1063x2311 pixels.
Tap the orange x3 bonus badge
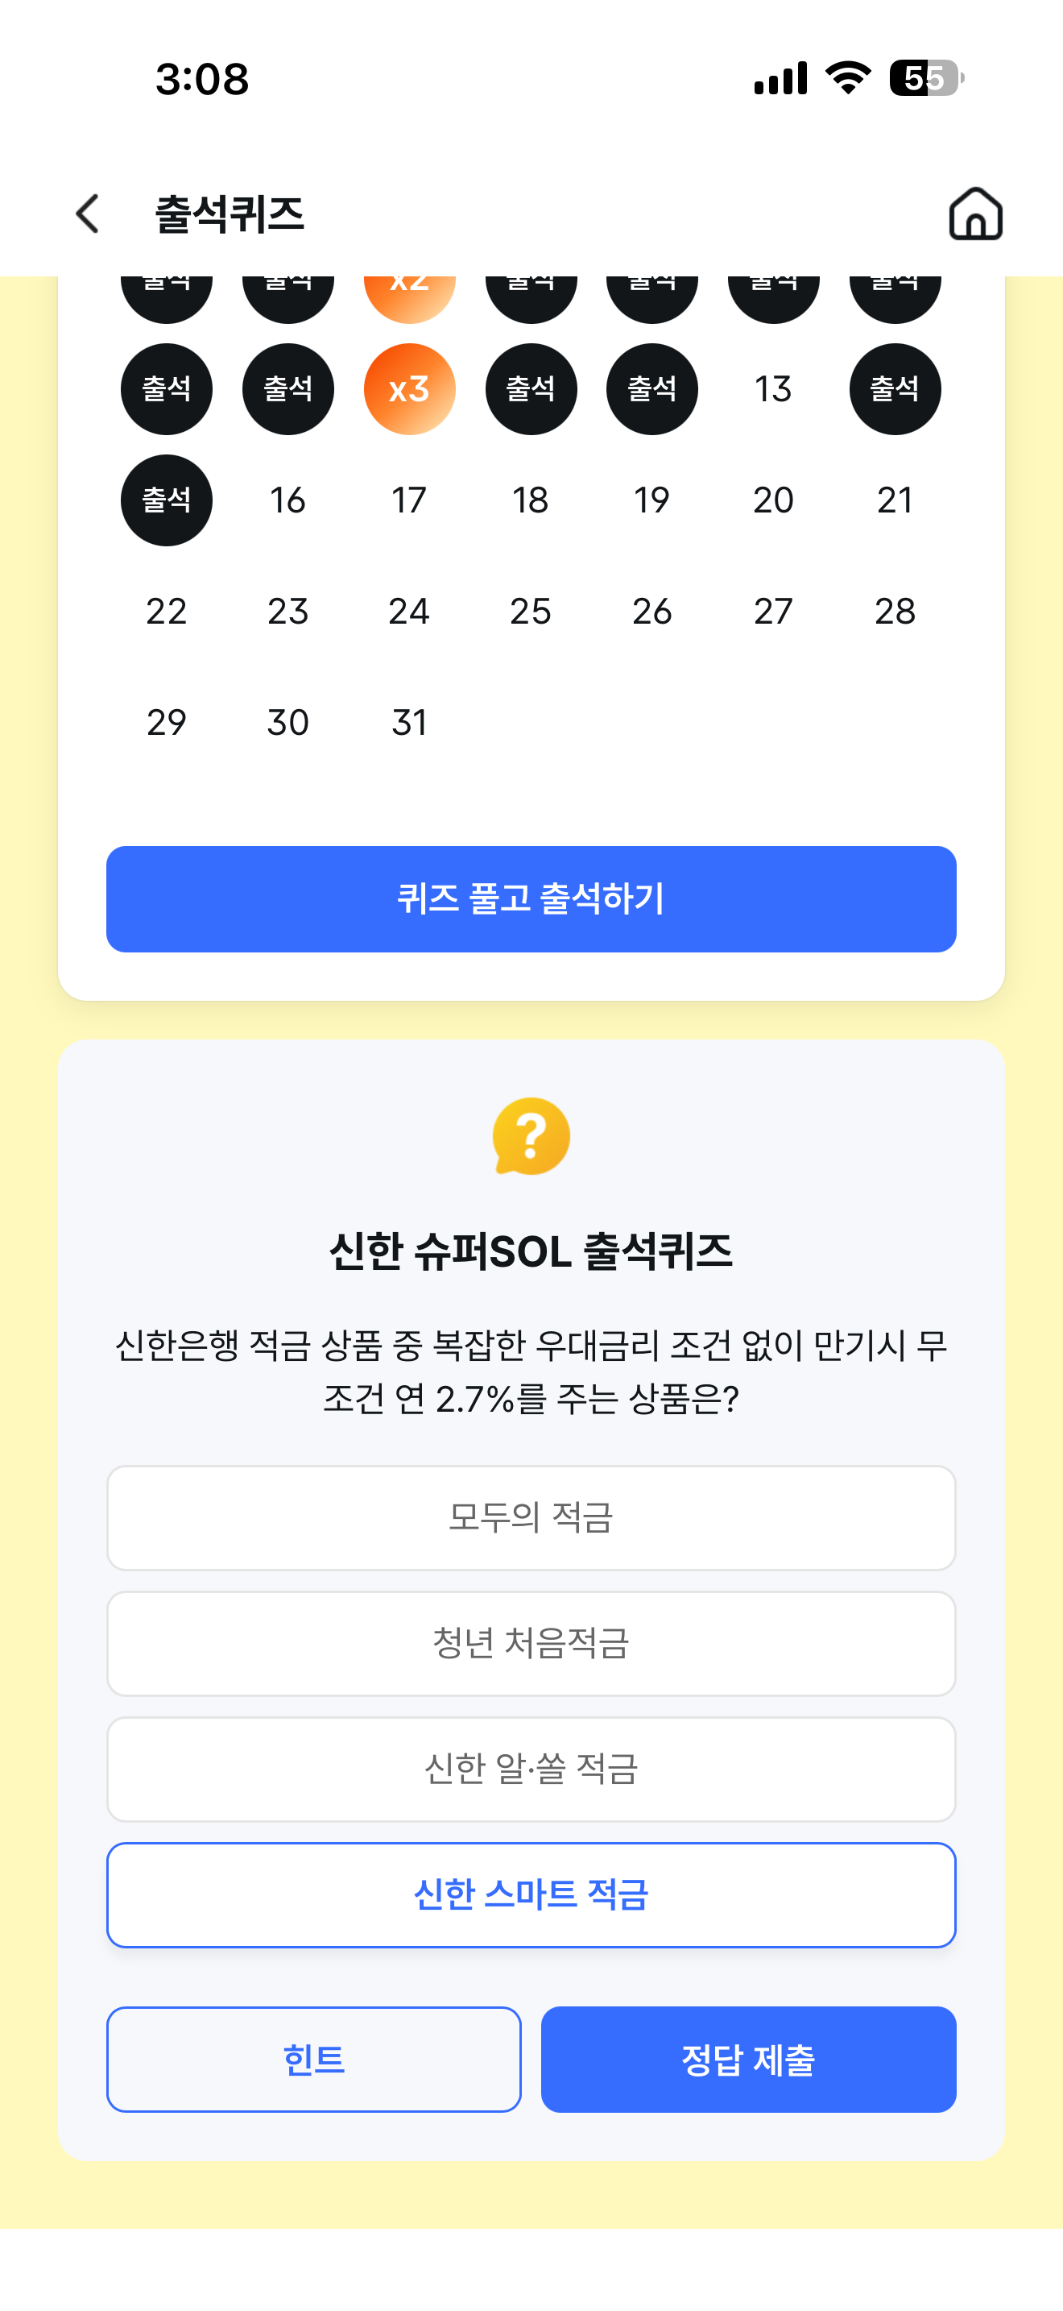click(410, 389)
